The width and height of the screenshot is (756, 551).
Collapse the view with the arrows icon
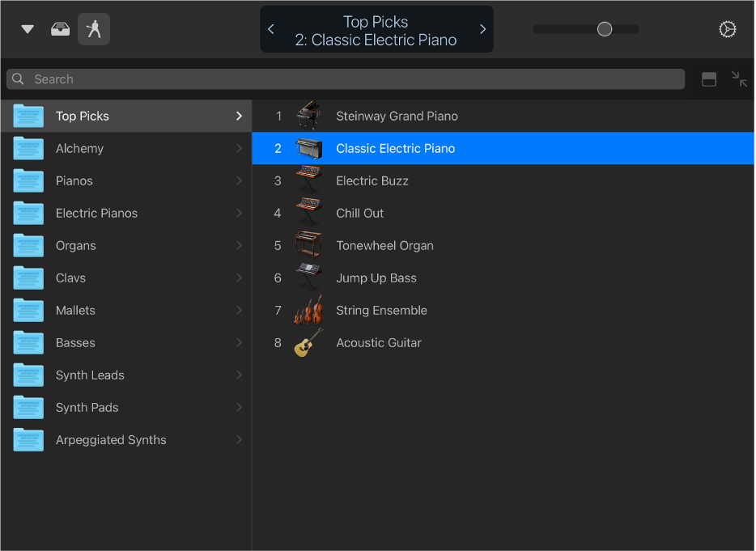coord(739,79)
